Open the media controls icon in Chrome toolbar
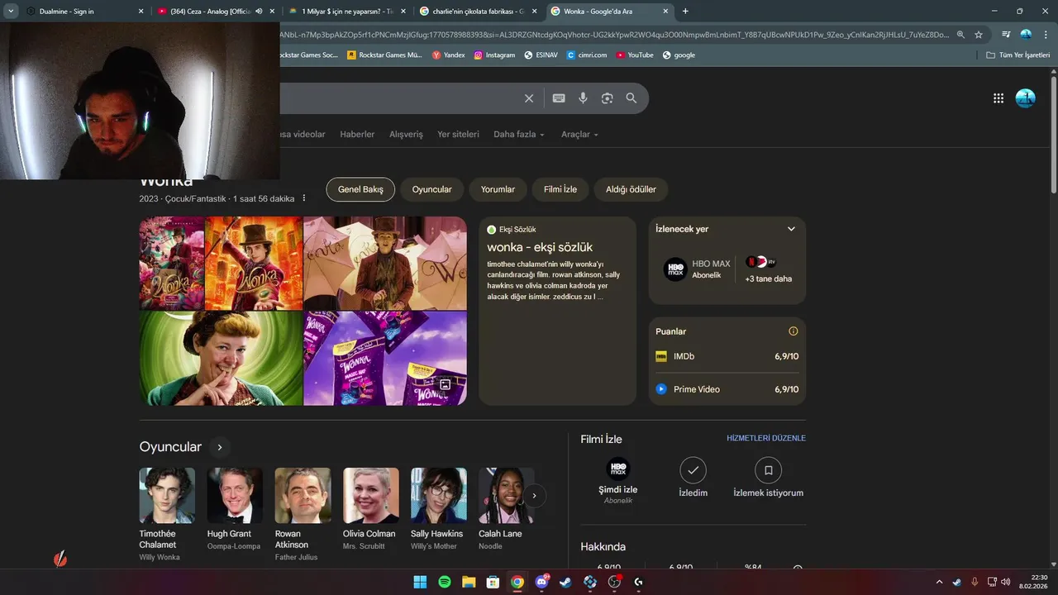Screen dimensions: 1058x595 tap(1006, 35)
